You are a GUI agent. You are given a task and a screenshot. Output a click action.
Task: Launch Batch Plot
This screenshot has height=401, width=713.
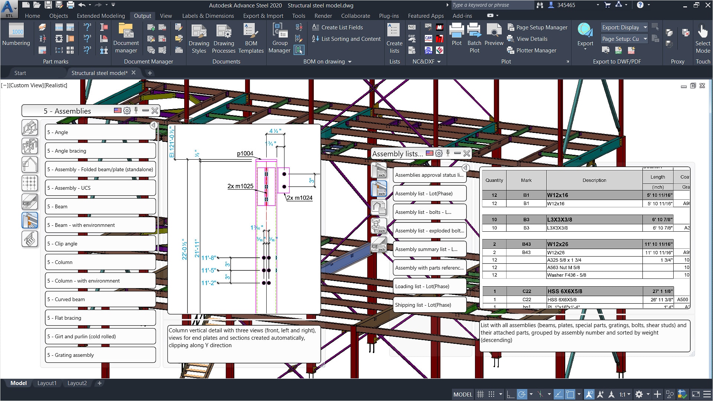[474, 37]
